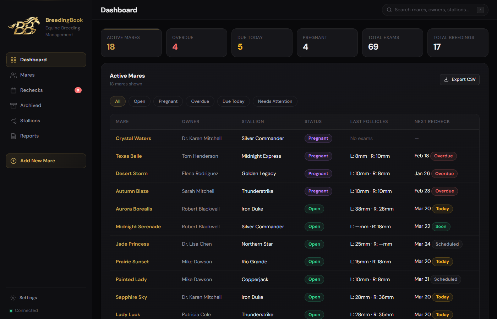
Task: Open the Reports page
Action: point(46,136)
